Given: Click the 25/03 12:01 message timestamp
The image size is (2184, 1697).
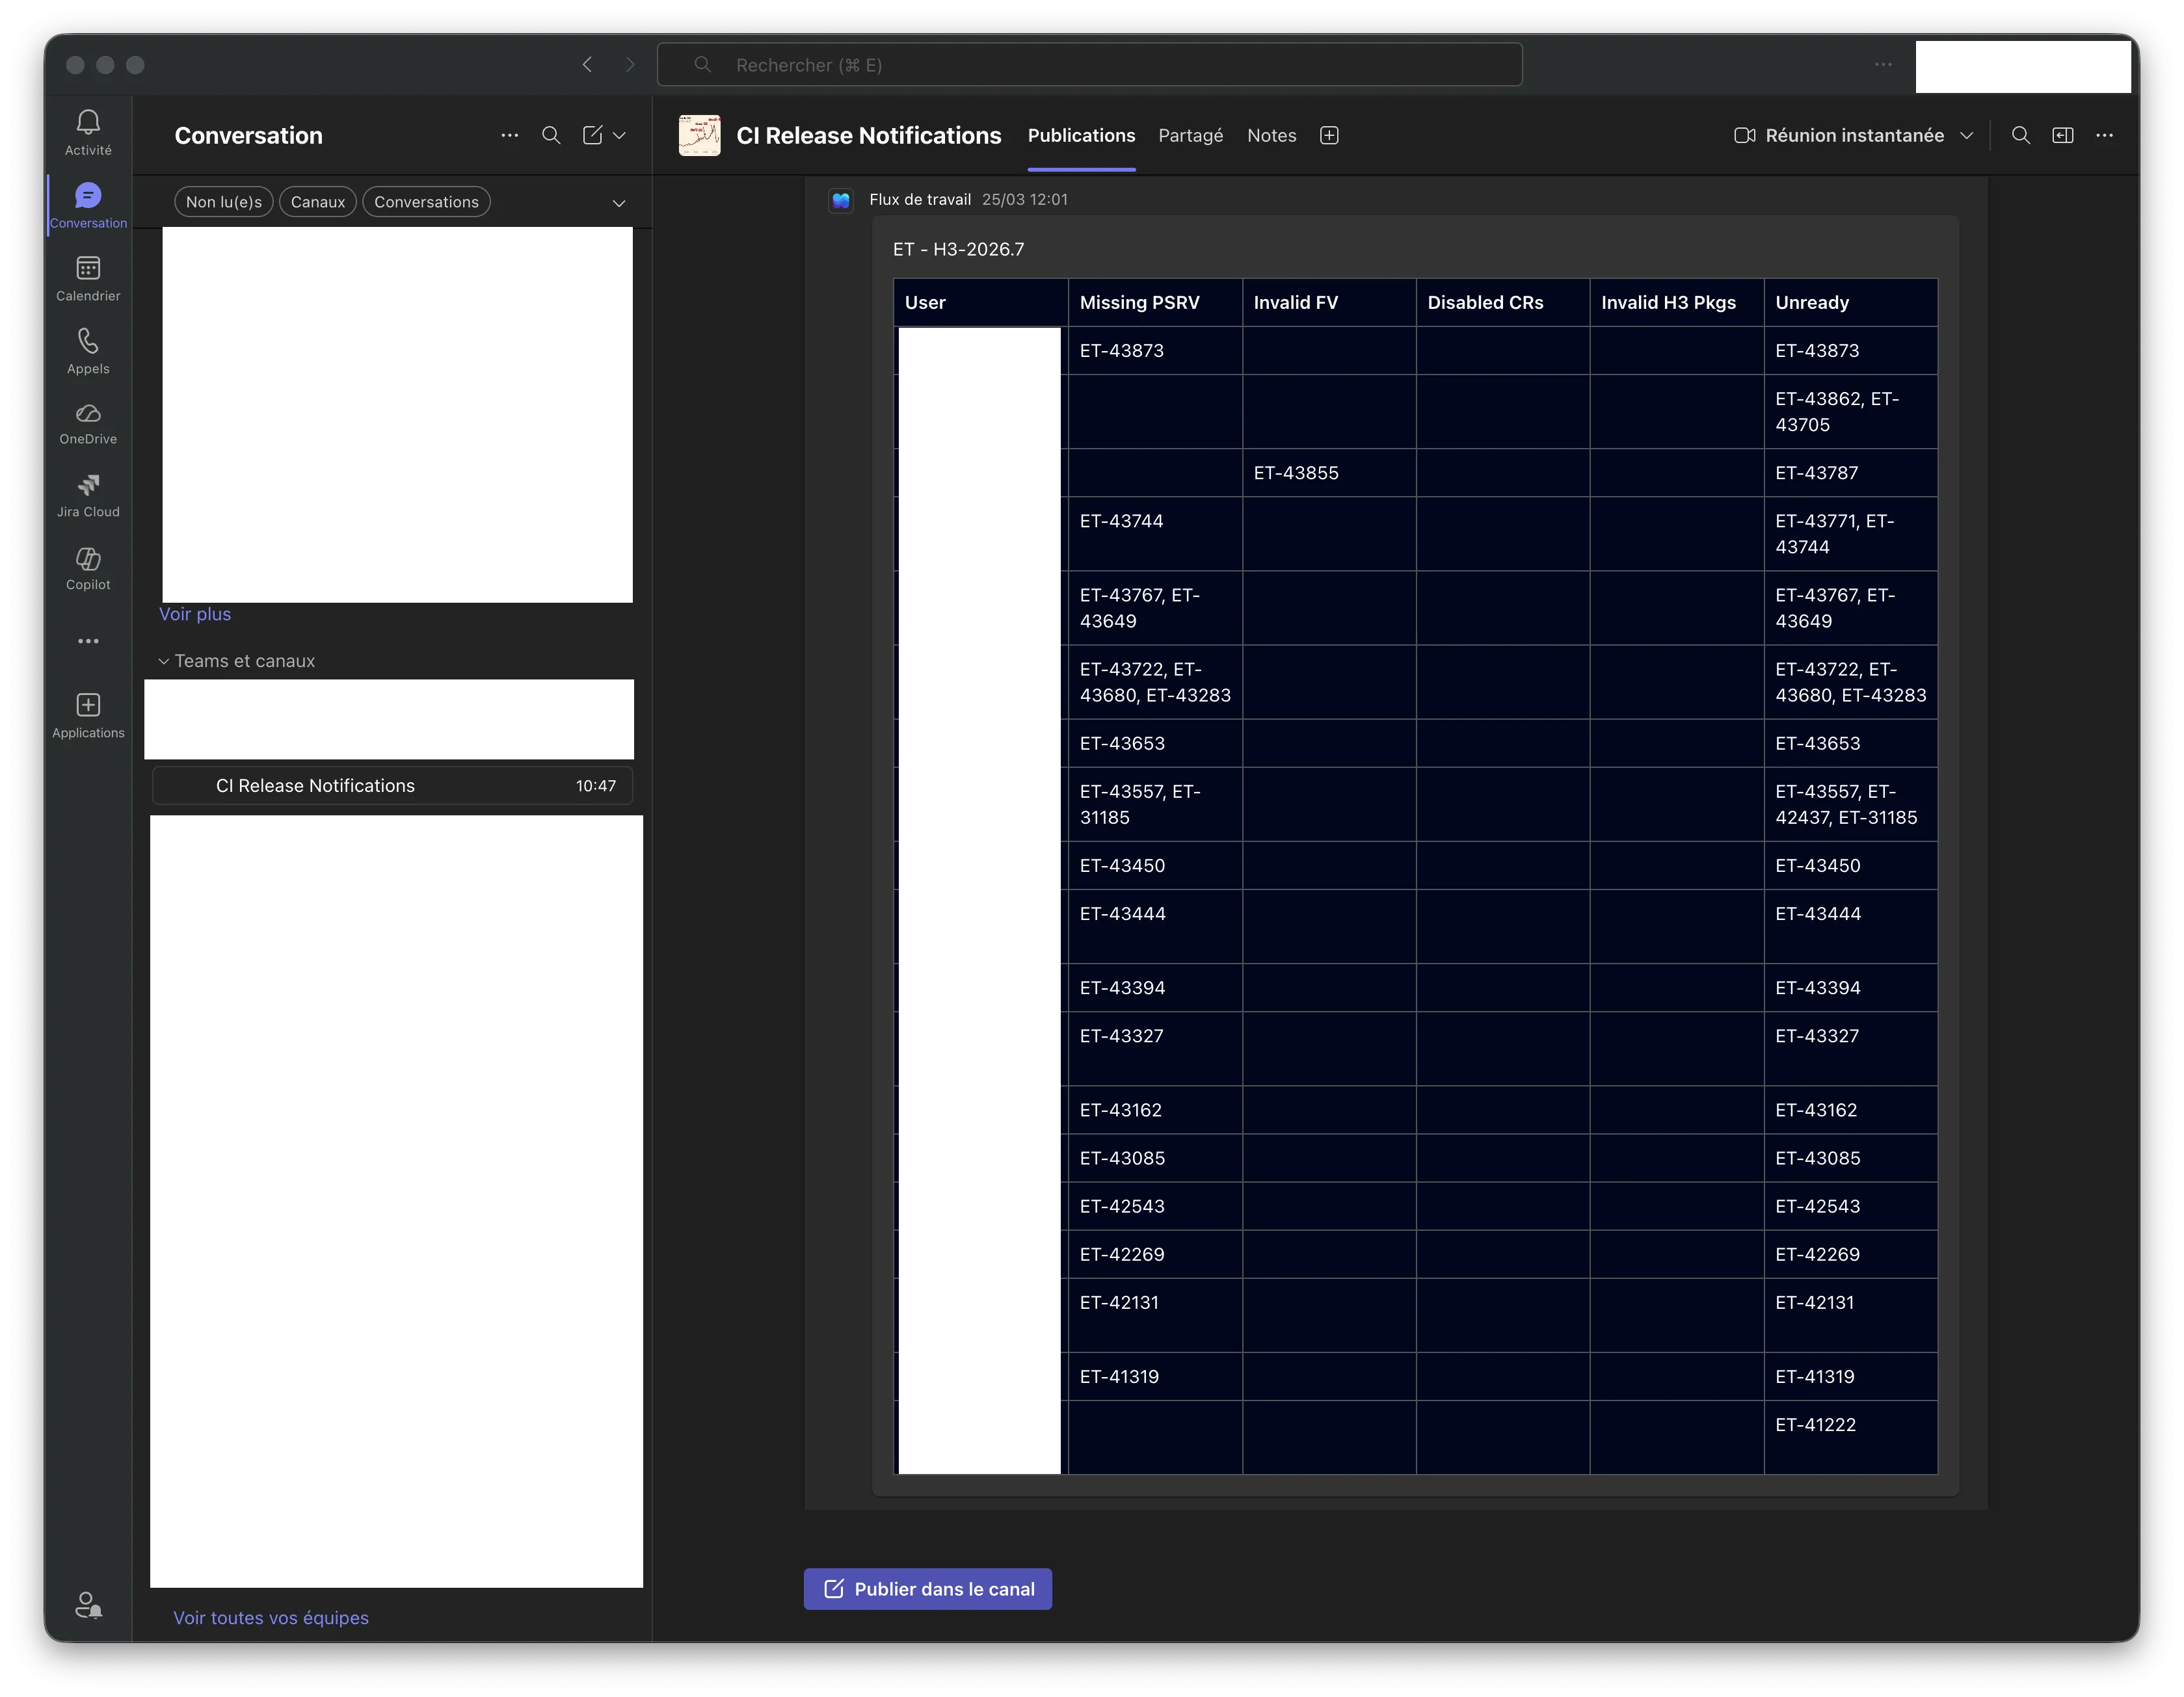Looking at the screenshot, I should pos(1024,200).
